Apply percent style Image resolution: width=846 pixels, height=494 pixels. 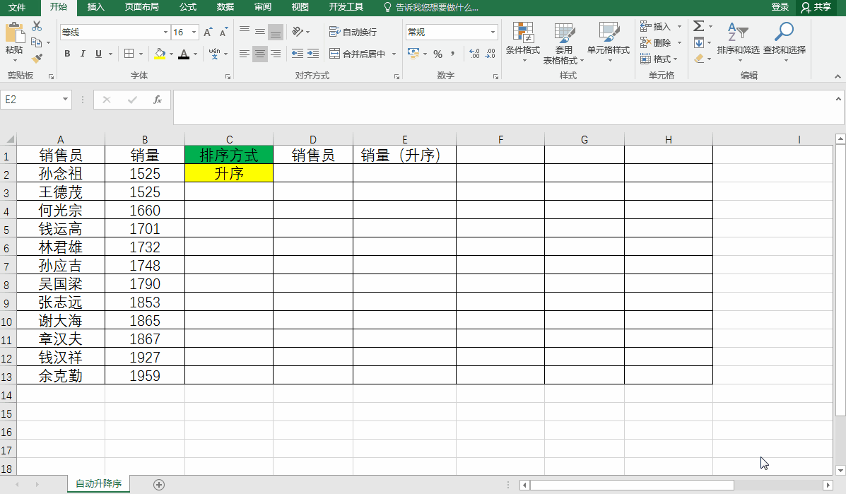[438, 54]
